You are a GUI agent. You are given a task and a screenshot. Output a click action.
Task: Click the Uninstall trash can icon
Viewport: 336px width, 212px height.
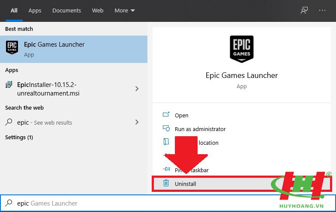[166, 183]
